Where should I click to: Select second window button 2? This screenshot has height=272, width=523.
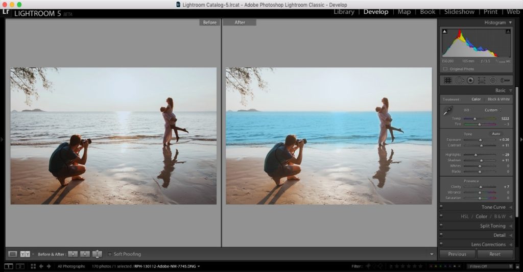tap(20, 266)
